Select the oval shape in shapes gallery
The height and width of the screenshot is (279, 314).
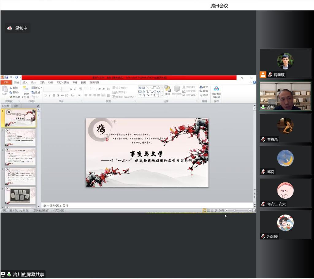click(159, 88)
